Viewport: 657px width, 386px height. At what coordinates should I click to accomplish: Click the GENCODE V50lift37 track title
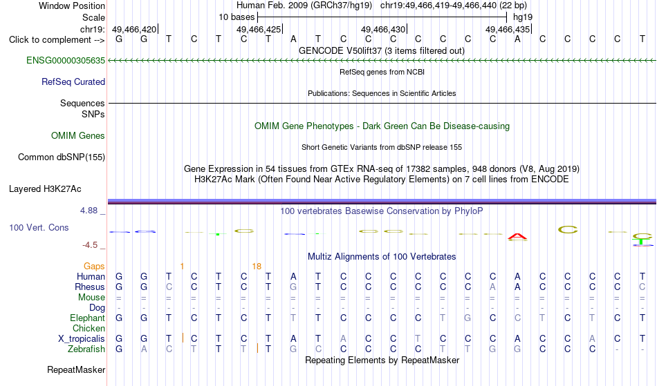[x=382, y=51]
